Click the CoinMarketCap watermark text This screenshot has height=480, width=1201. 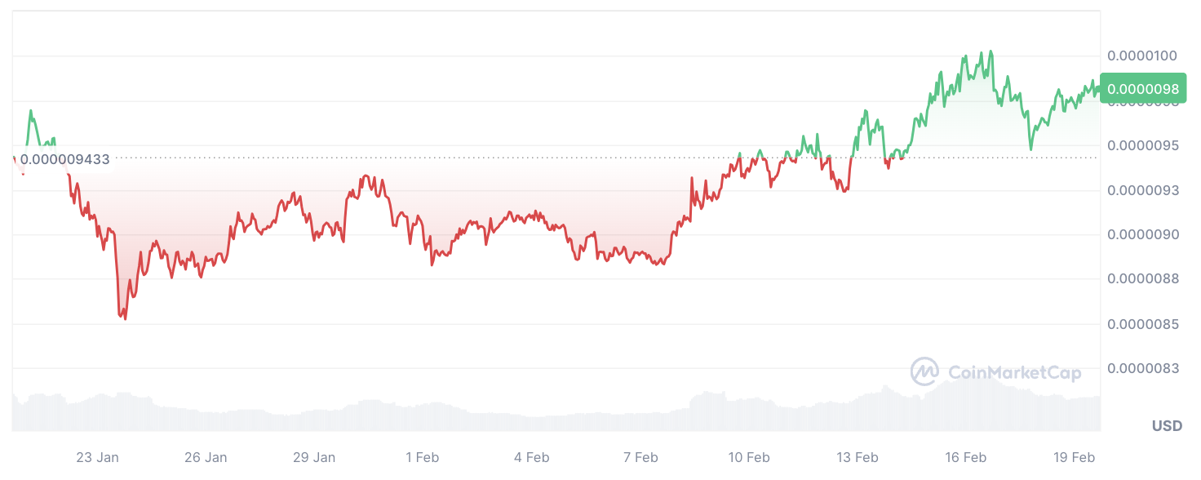click(x=1014, y=373)
